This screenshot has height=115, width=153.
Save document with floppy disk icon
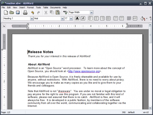(x=18, y=13)
